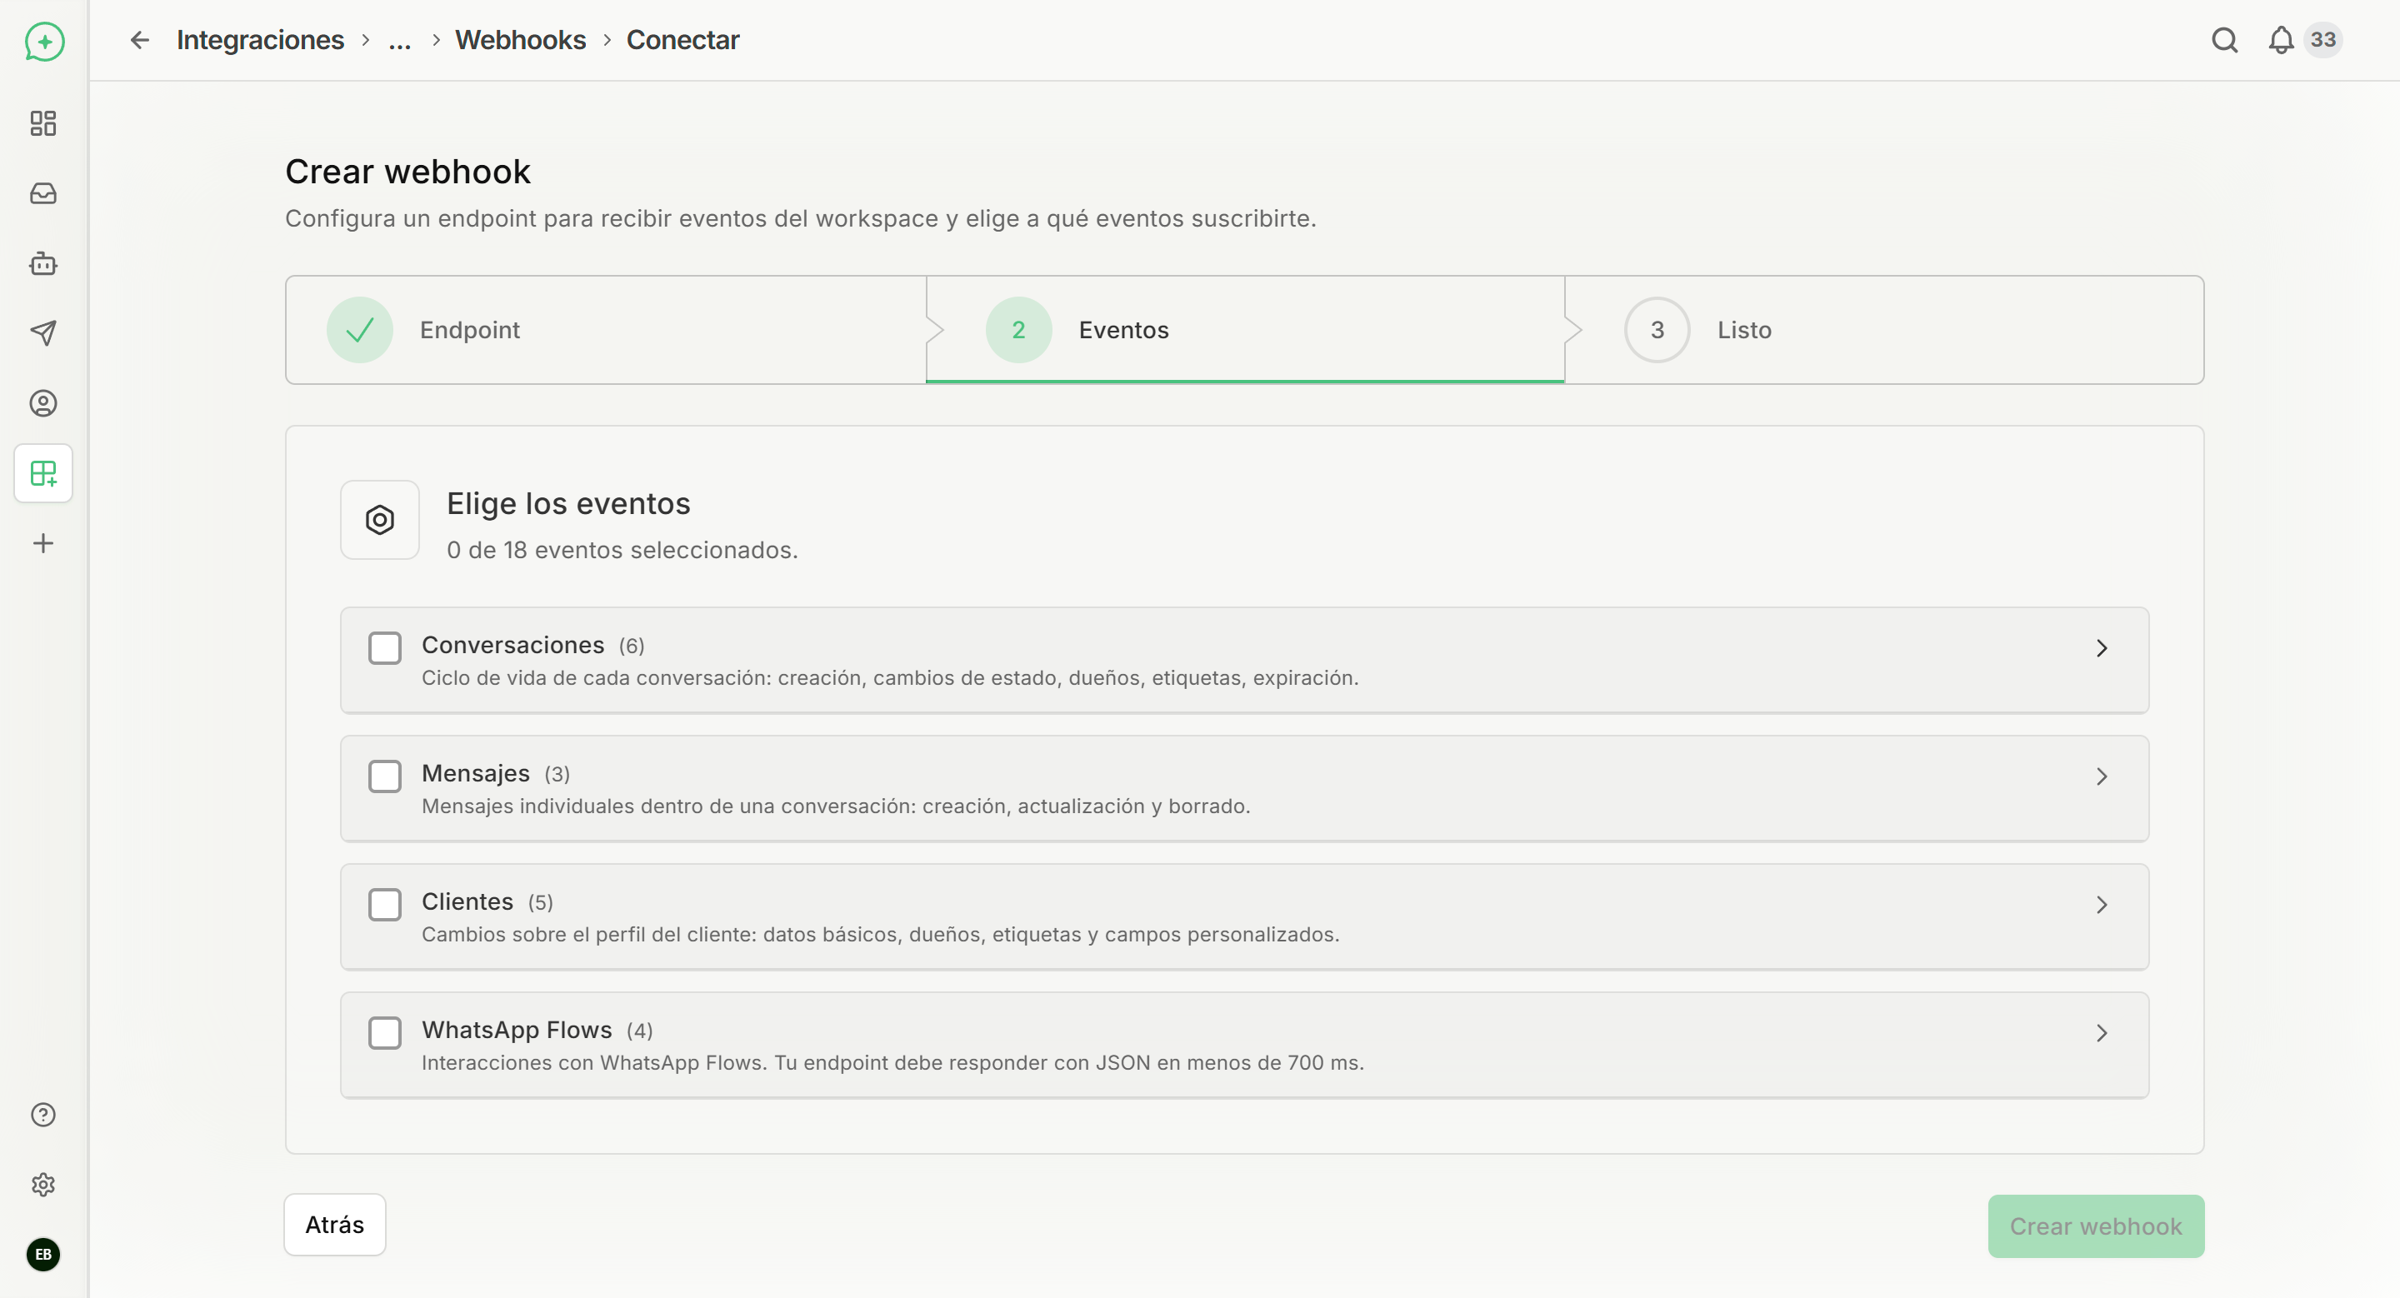Click the Conectar breadcrumb
The image size is (2400, 1298).
(683, 40)
